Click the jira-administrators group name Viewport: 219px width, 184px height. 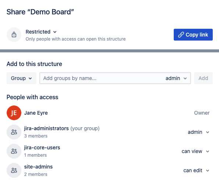[46, 128]
